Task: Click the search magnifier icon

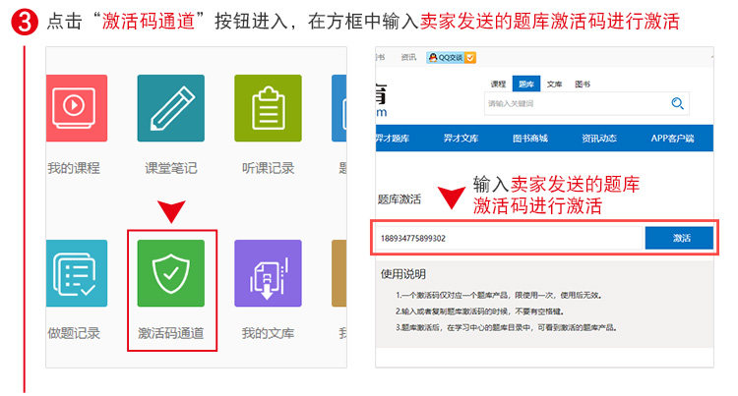Action: (677, 103)
